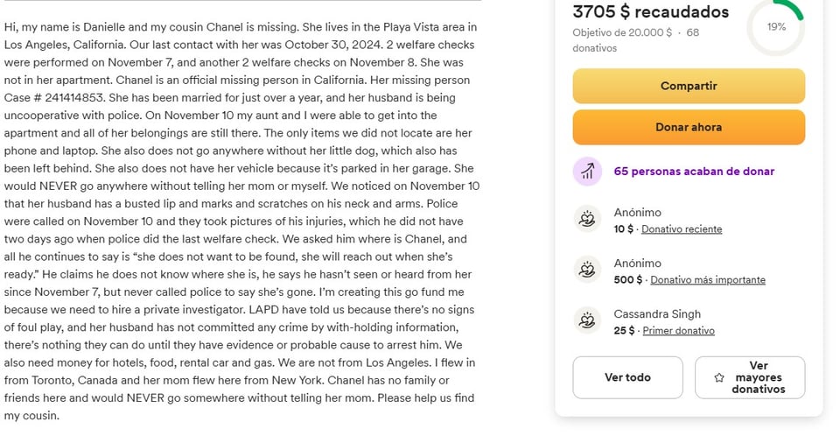Click the Anónimo donor above 10 $

[x=638, y=213]
